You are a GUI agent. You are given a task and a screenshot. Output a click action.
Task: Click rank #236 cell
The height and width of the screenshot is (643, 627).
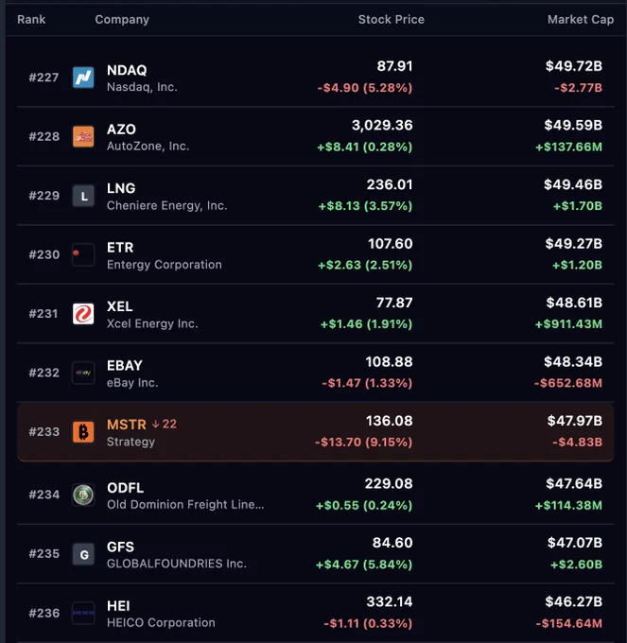[x=44, y=613]
